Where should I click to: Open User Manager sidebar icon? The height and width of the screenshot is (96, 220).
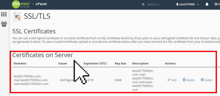4,24
